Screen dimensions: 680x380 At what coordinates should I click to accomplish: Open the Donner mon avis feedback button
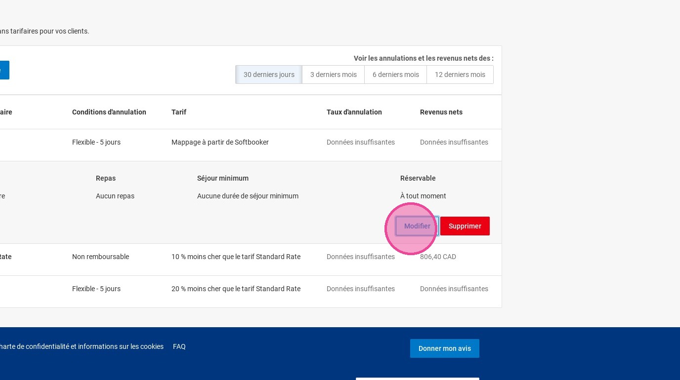(445, 348)
